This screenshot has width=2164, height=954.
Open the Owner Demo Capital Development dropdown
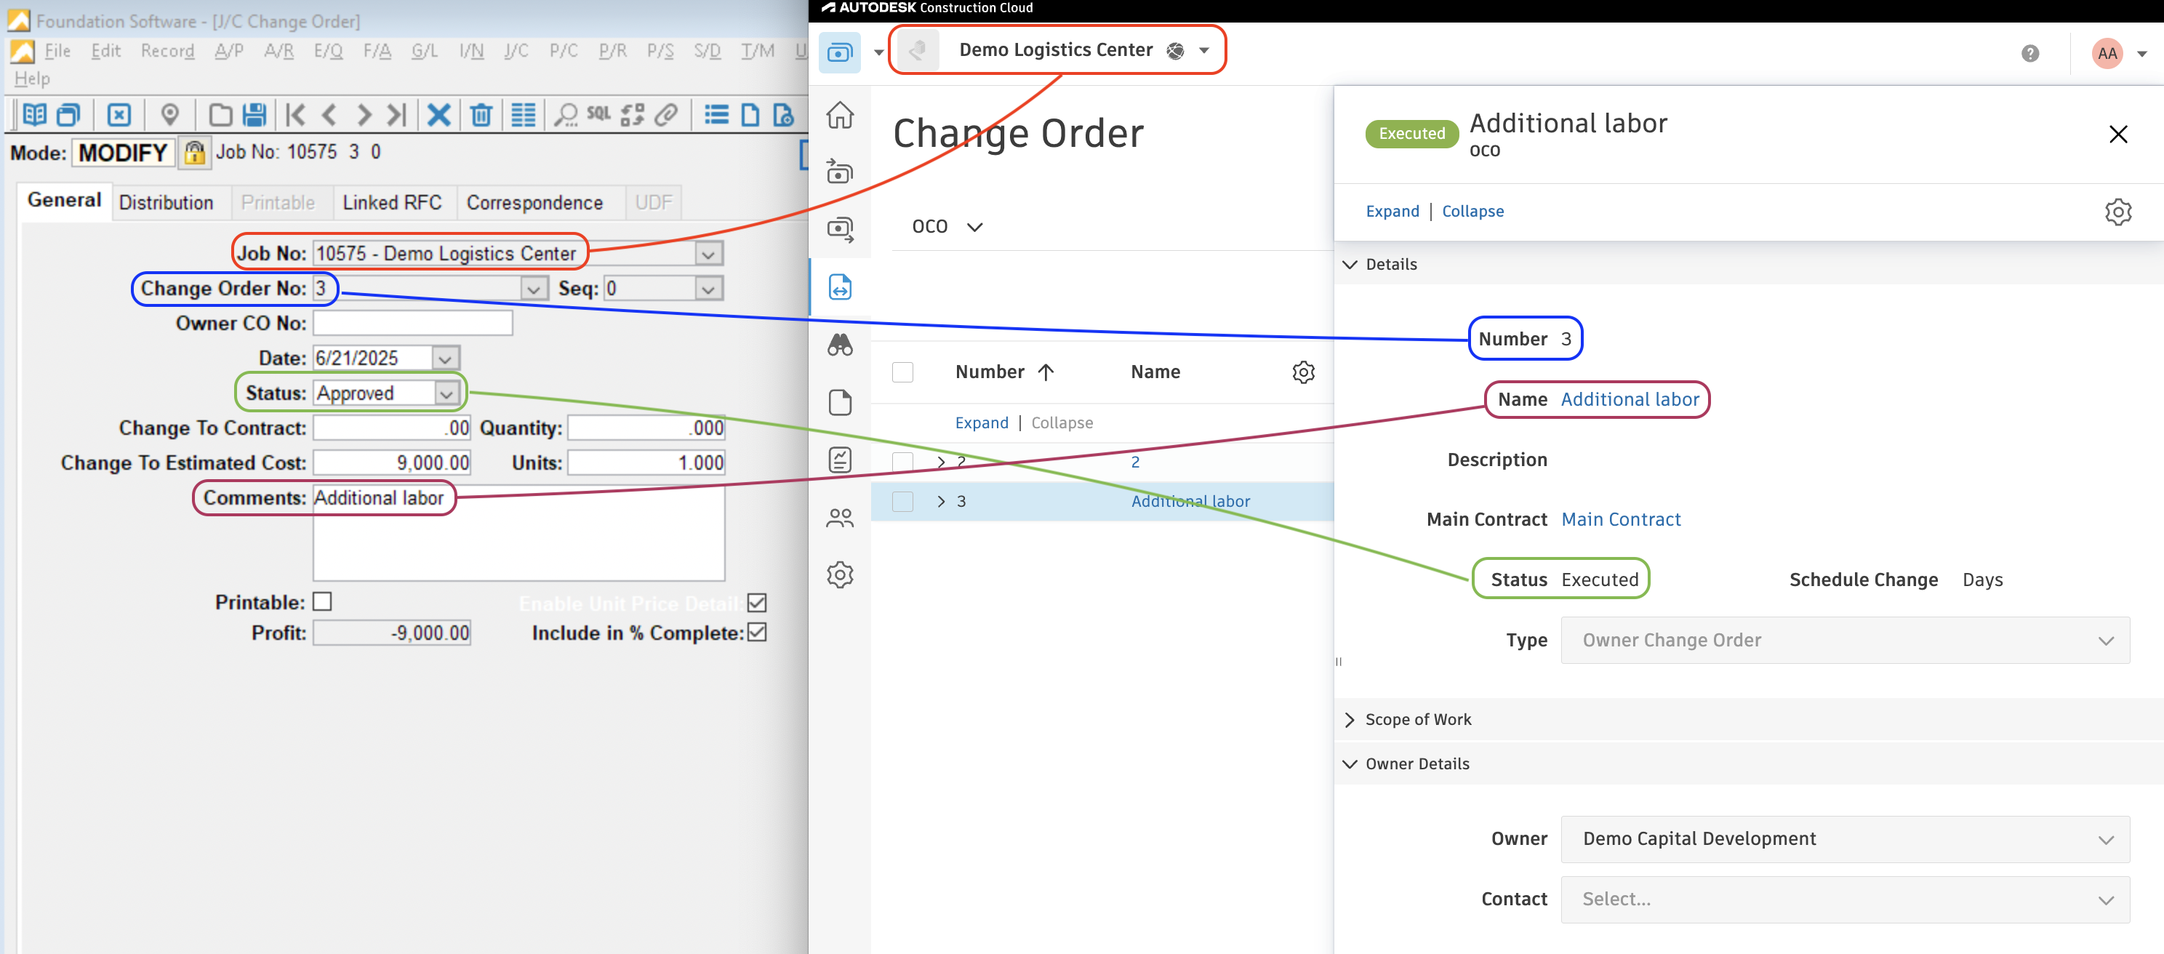[1844, 839]
